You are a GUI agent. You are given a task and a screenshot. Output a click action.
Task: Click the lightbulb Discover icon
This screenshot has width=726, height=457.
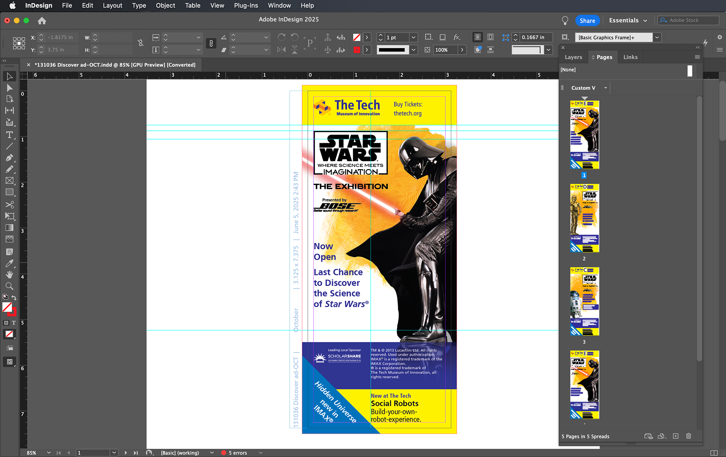click(x=565, y=20)
